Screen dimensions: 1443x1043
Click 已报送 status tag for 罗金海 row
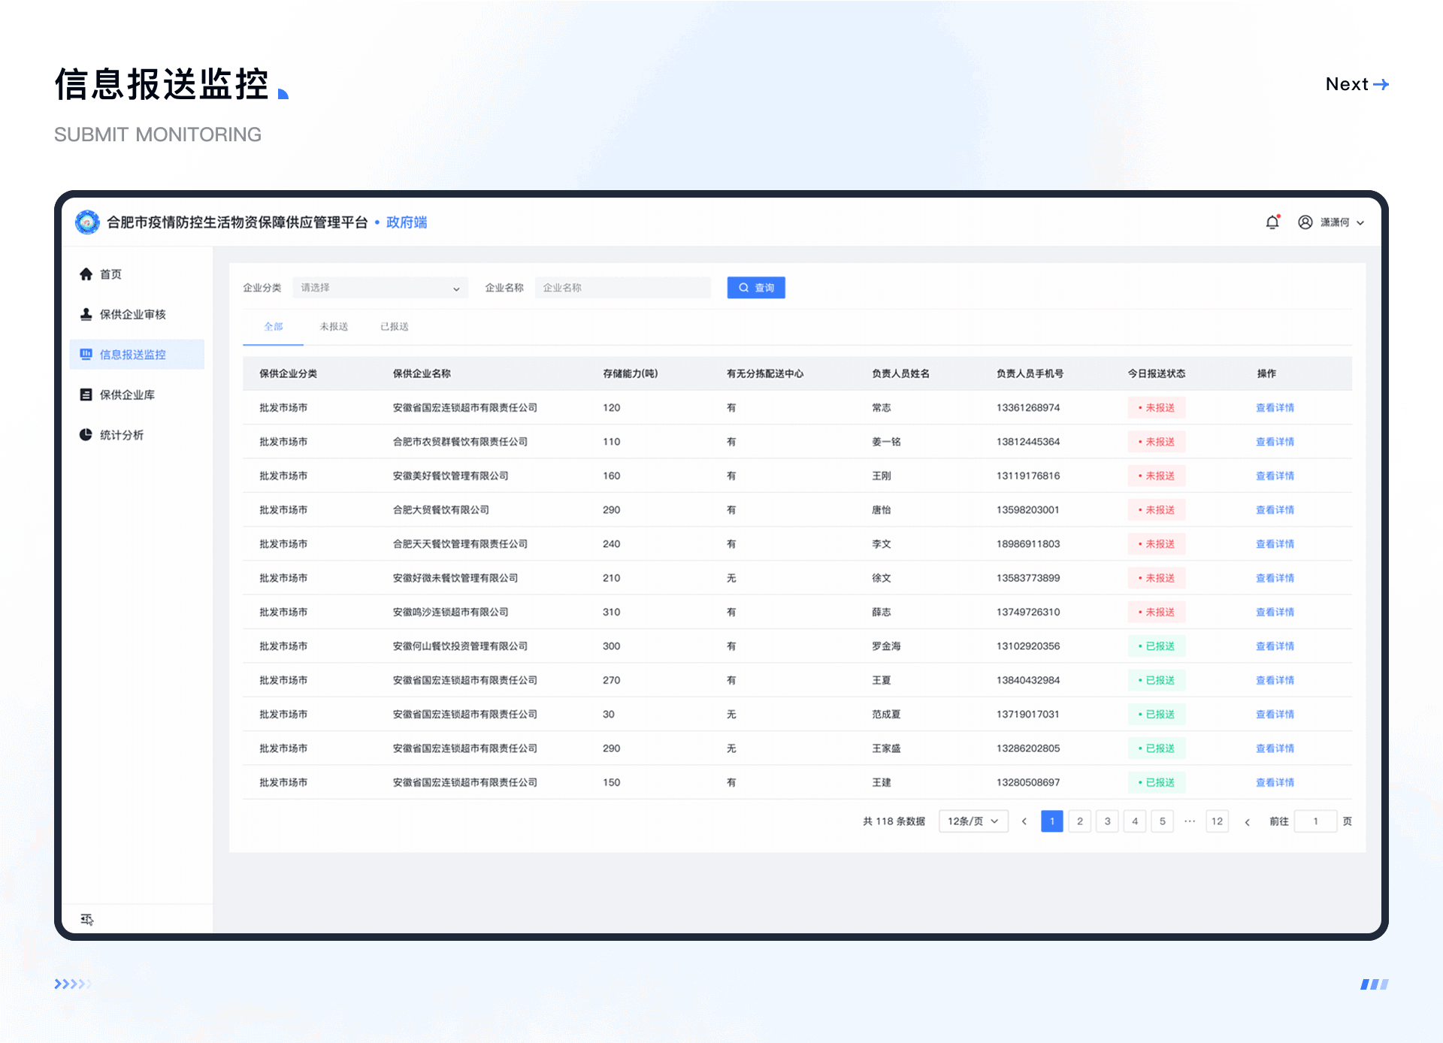pyautogui.click(x=1157, y=646)
